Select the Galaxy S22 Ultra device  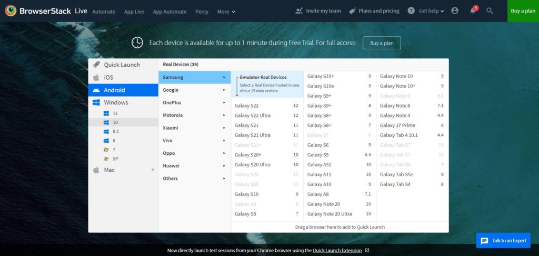coord(267,115)
